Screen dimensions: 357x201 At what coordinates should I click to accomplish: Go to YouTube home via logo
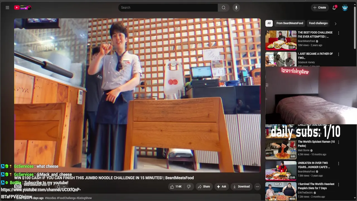23,8
